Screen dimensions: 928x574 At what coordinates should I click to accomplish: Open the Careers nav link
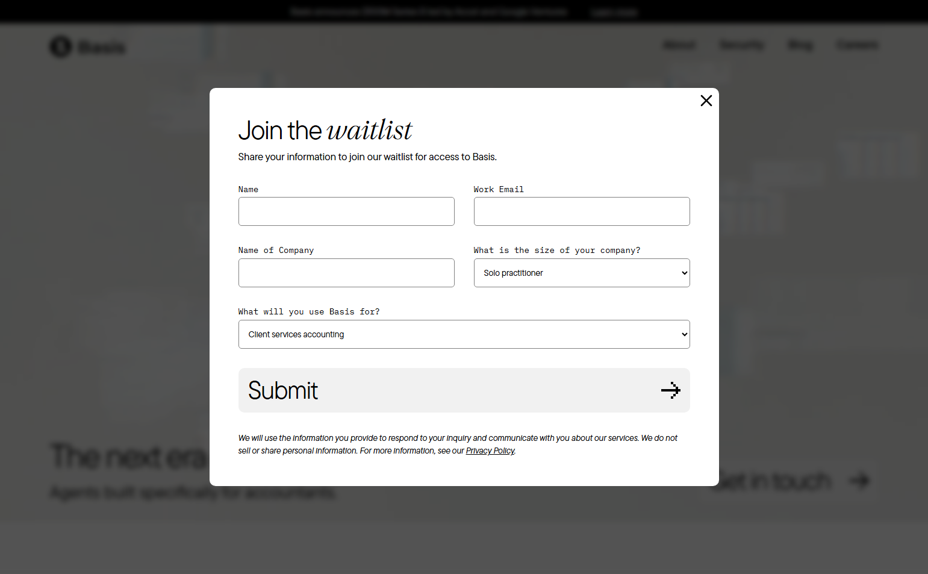[857, 45]
